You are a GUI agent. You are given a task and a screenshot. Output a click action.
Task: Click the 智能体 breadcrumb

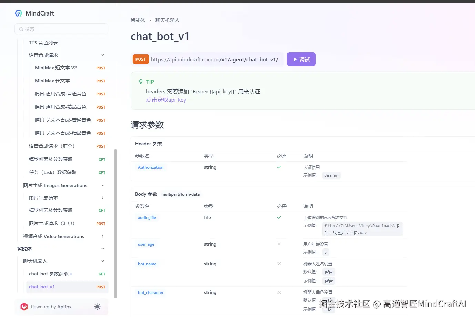138,20
